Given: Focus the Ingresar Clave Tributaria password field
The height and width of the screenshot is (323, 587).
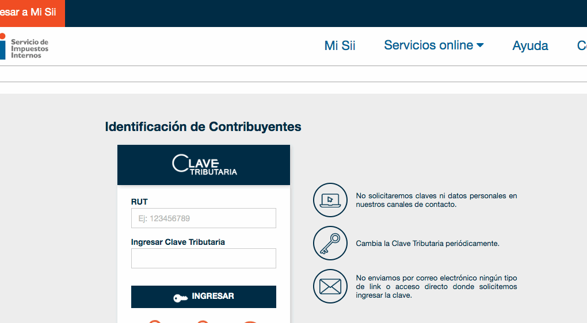Looking at the screenshot, I should click(204, 259).
